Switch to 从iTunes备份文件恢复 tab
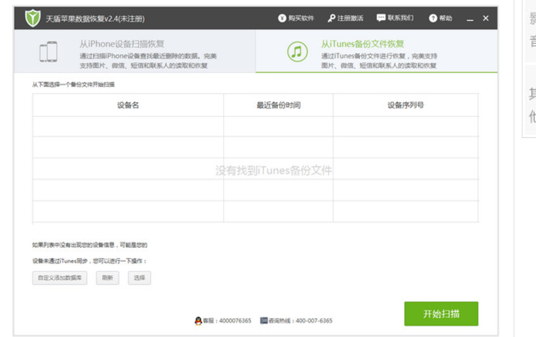This screenshot has width=536, height=337. [376, 51]
